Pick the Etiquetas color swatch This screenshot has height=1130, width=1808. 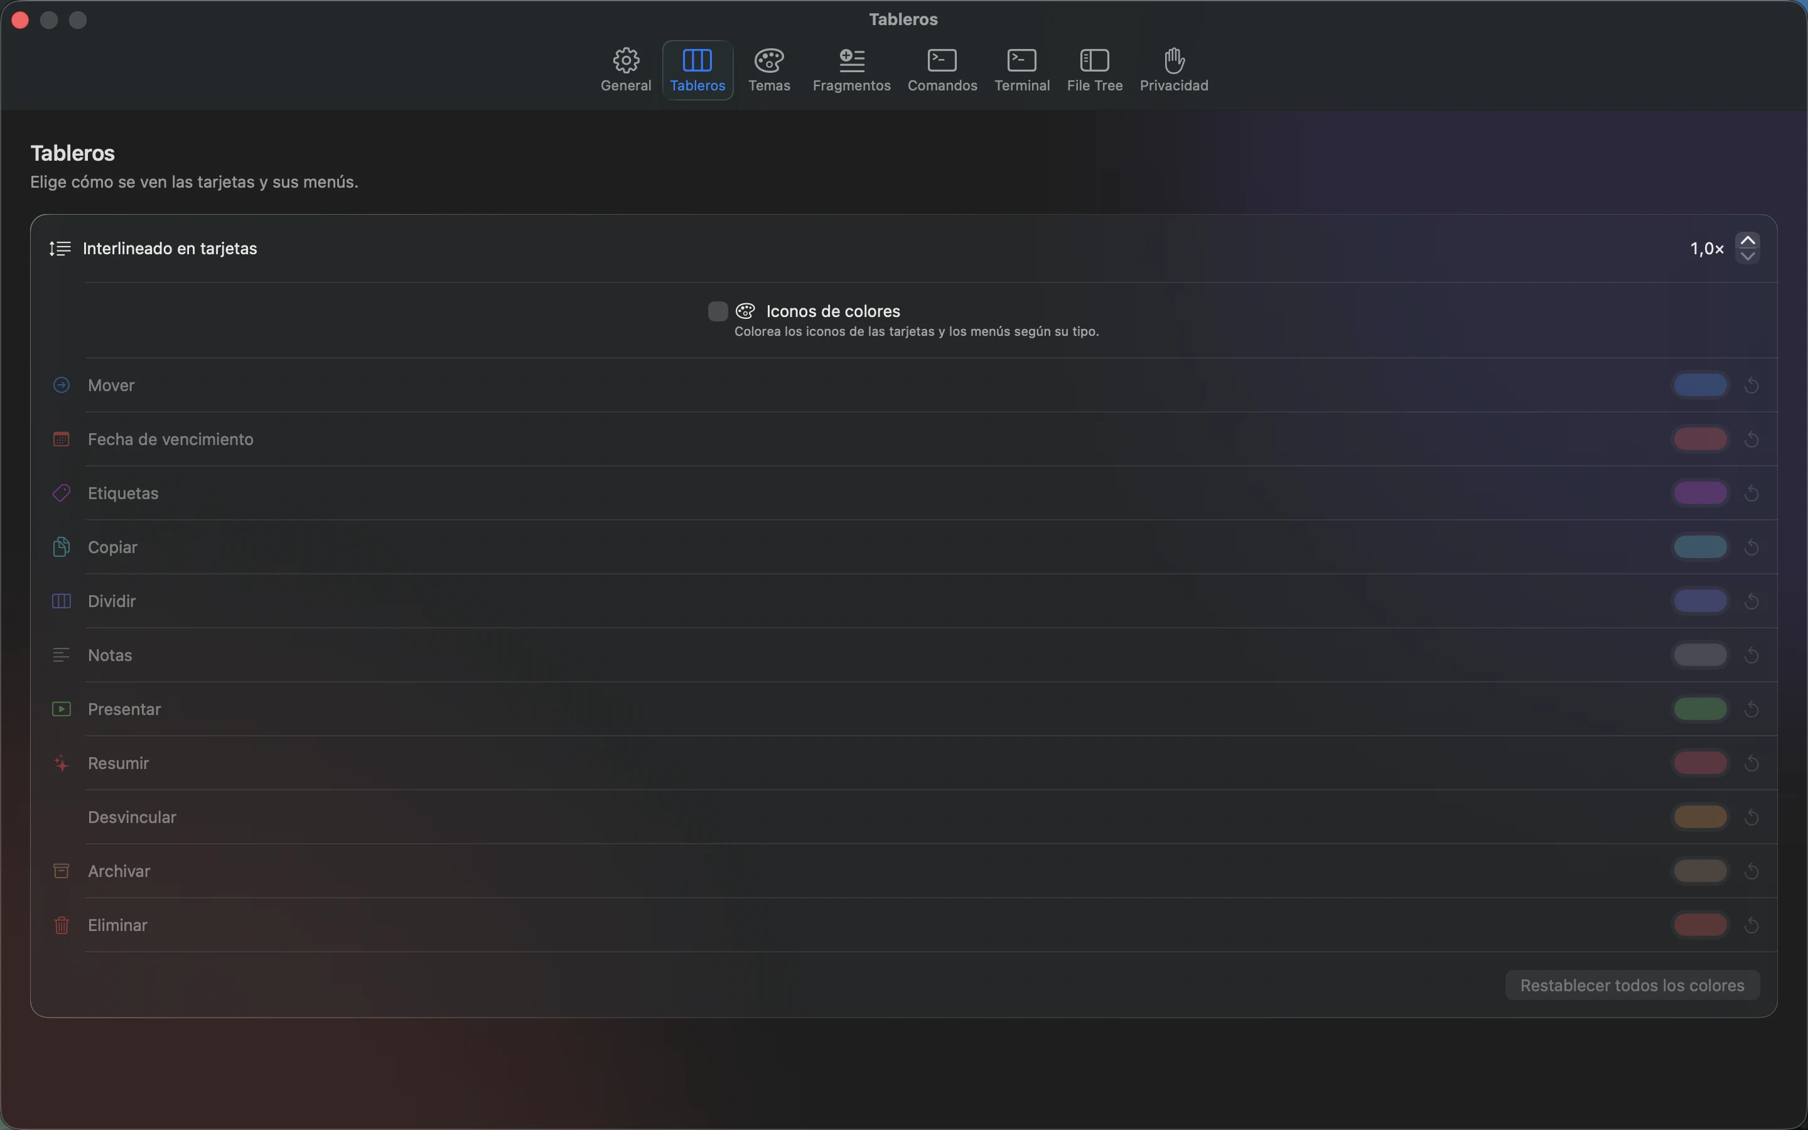point(1699,493)
